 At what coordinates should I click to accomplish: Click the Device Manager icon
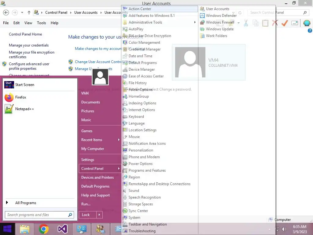tap(125, 69)
